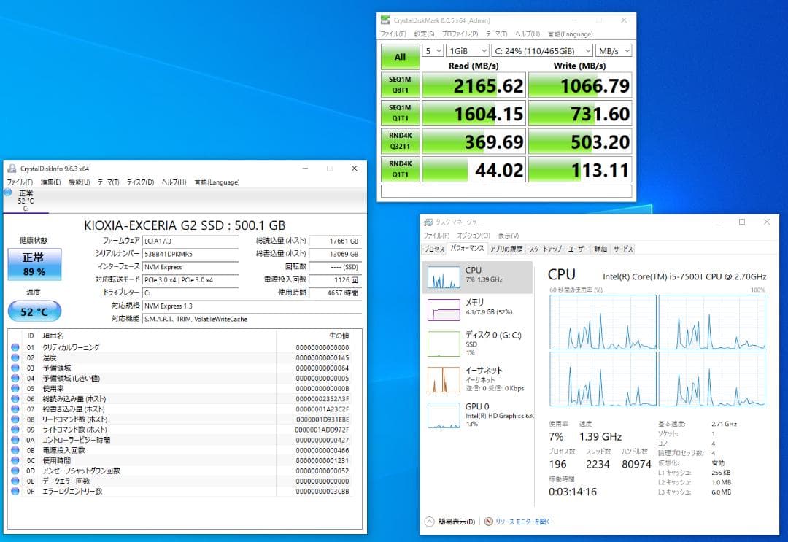The width and height of the screenshot is (788, 542).
Task: Click the blue status dot on 使用時間 row
Action: pyautogui.click(x=15, y=460)
